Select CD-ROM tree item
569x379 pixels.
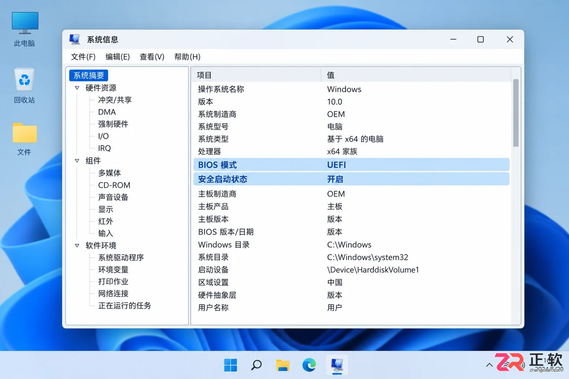114,185
